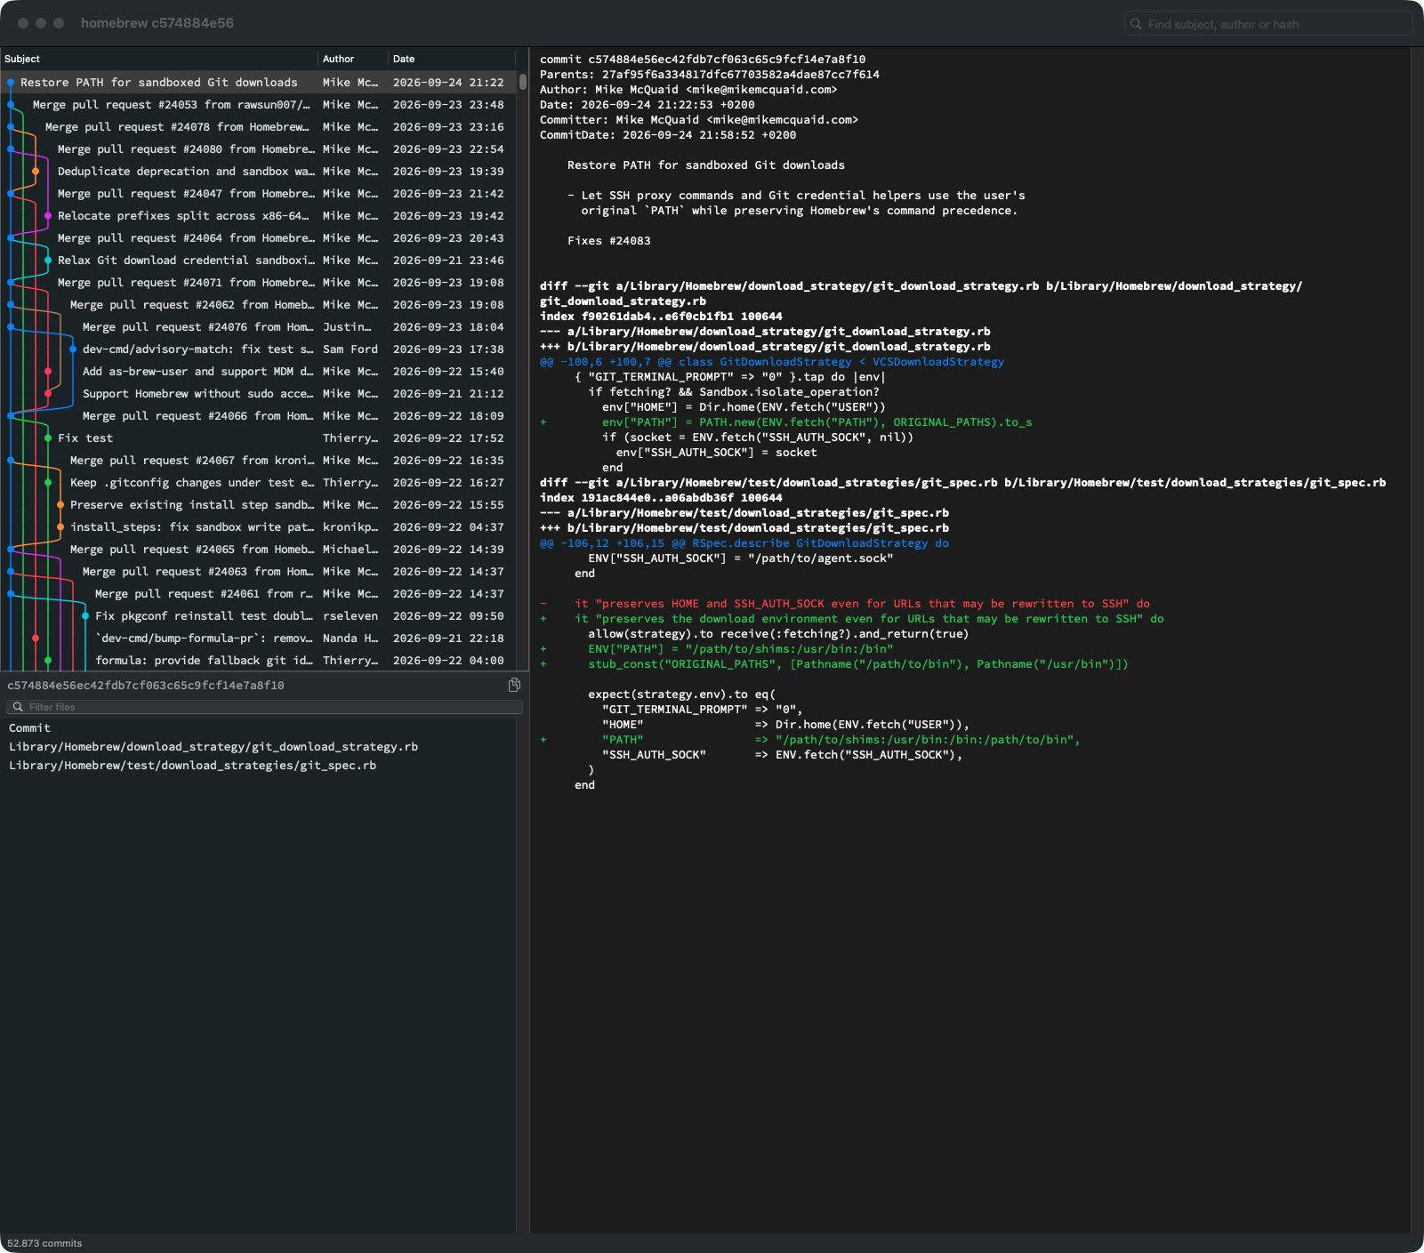Image resolution: width=1424 pixels, height=1253 pixels.
Task: Click the '52.873 commits' status bar text
Action: tap(44, 1243)
